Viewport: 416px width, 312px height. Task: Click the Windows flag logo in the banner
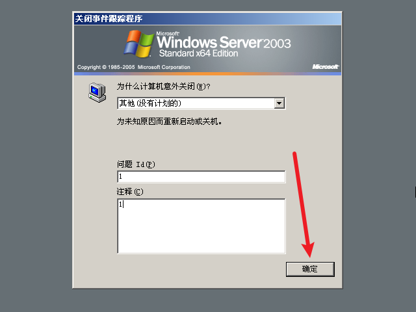tap(138, 44)
